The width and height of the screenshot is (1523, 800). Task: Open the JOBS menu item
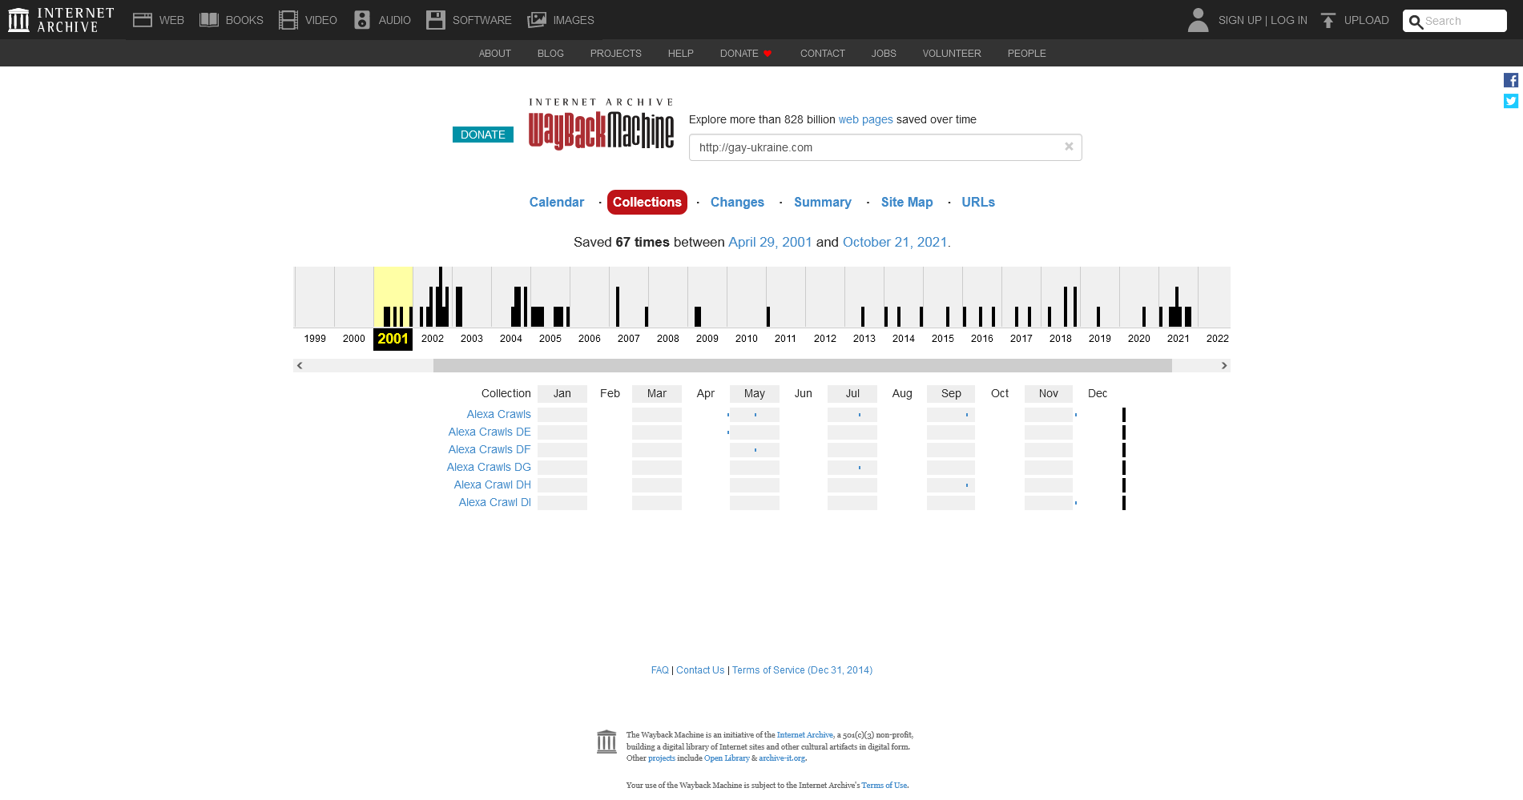click(x=884, y=54)
